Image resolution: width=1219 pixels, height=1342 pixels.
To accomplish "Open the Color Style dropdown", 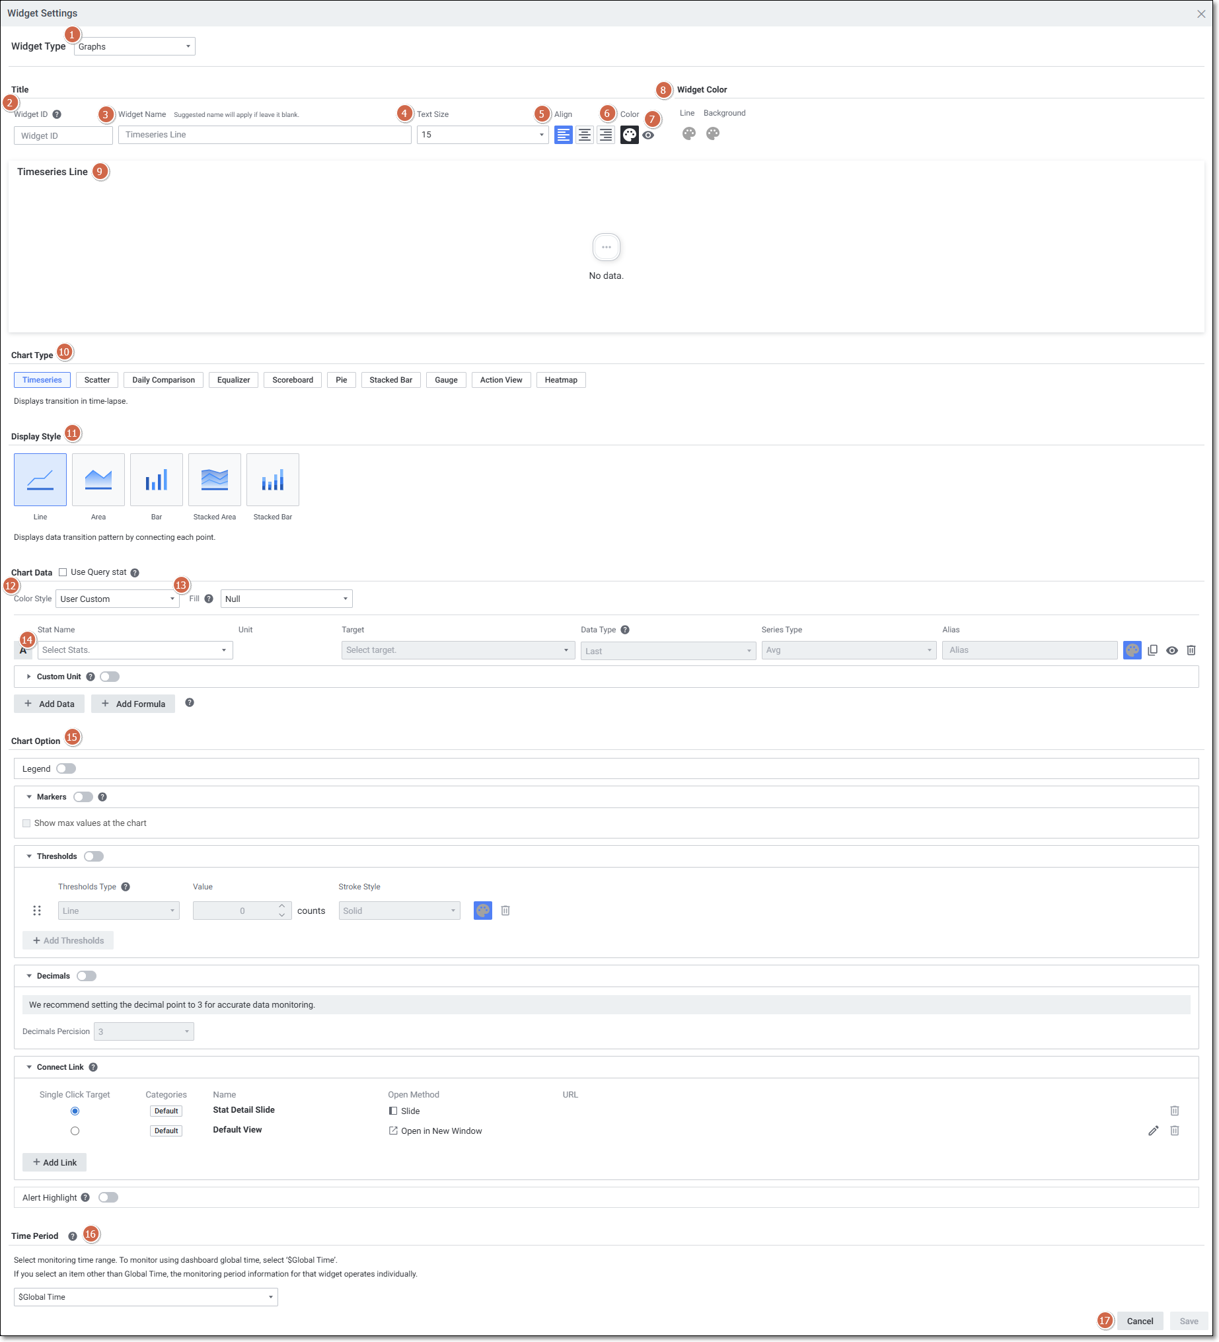I will (117, 599).
